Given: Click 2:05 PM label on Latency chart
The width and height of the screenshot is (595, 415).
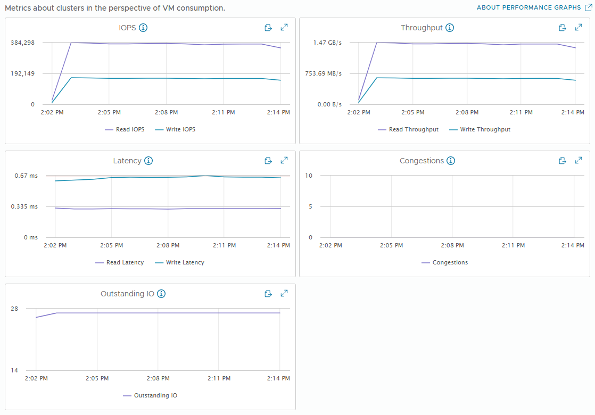Looking at the screenshot, I should (112, 245).
